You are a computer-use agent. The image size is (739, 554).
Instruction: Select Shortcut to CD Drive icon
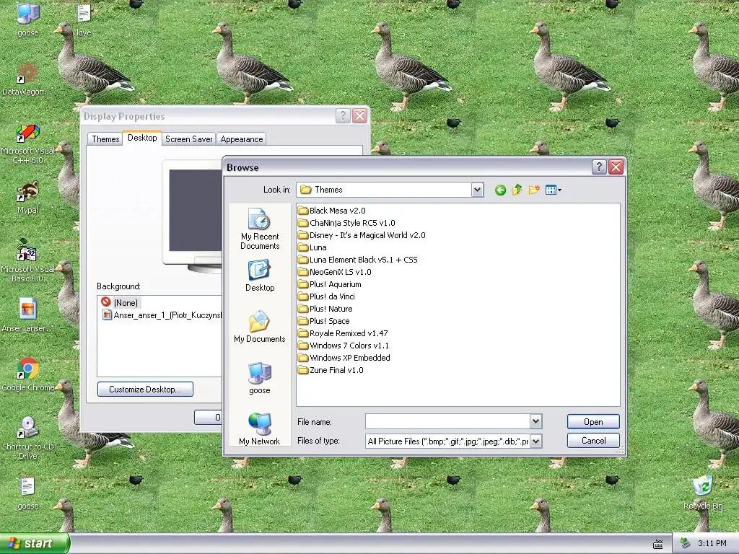[x=28, y=438]
